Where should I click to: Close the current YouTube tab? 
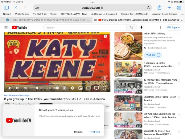tap(96, 20)
